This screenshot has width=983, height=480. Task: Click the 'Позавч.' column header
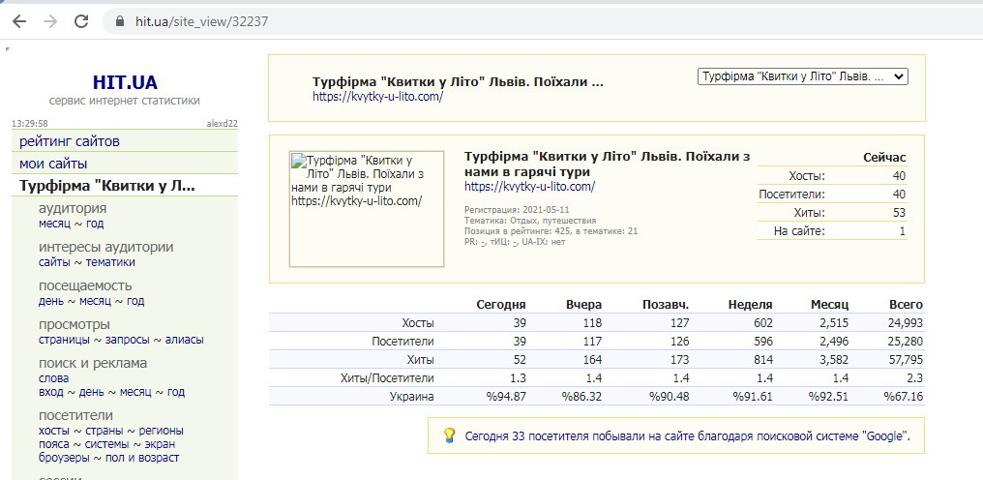[x=666, y=305]
